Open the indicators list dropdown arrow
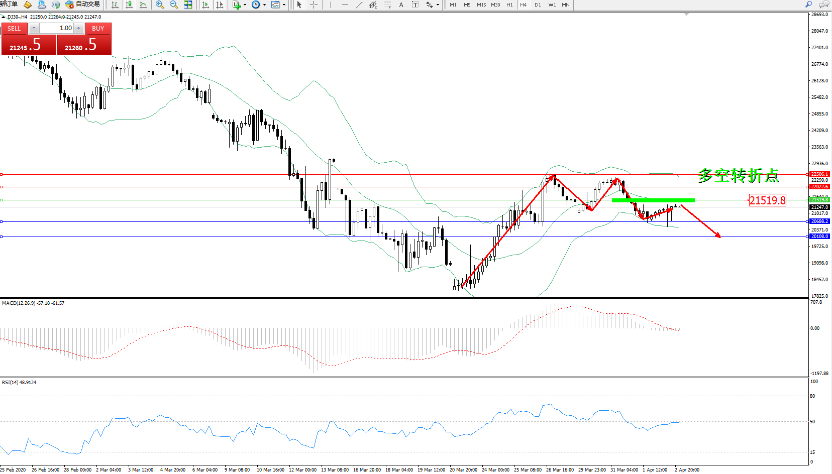Screen dimensions: 832x474 (x=245, y=5)
